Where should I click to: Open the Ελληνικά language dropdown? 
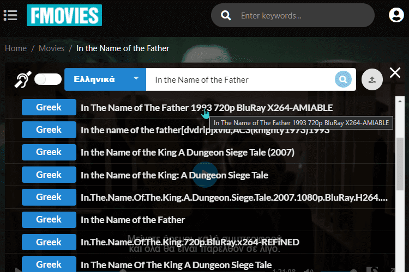point(105,79)
